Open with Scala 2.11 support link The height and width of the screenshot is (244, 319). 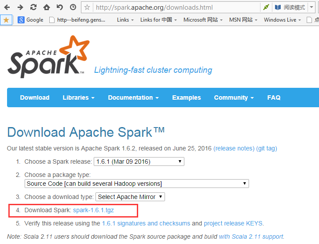(x=251, y=236)
